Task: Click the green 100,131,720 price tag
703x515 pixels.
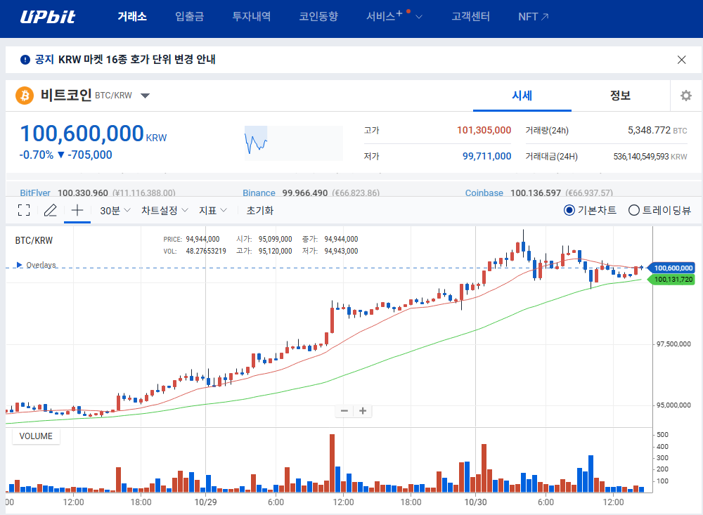Action: [x=672, y=280]
